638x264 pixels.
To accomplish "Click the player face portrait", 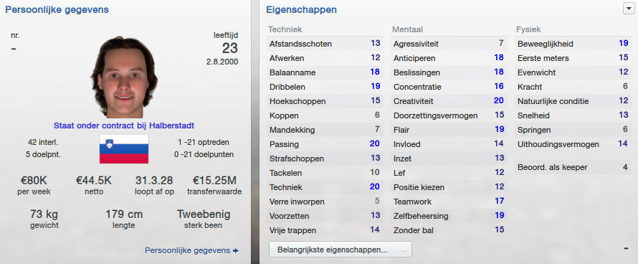I will point(124,77).
